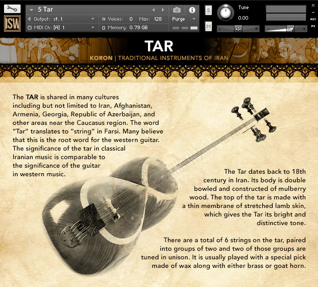Image resolution: width=318 pixels, height=287 pixels.
Task: Click the Max voices 128 value
Action: pyautogui.click(x=158, y=19)
